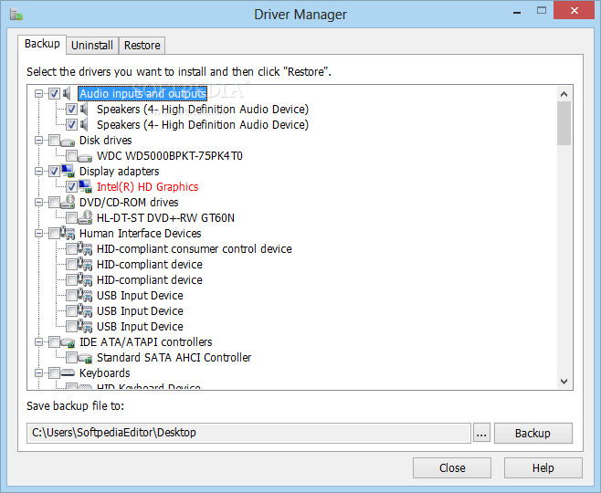Collapse the Keyboards tree node

tap(38, 372)
